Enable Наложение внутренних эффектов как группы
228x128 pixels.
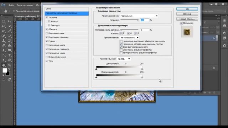(121, 41)
